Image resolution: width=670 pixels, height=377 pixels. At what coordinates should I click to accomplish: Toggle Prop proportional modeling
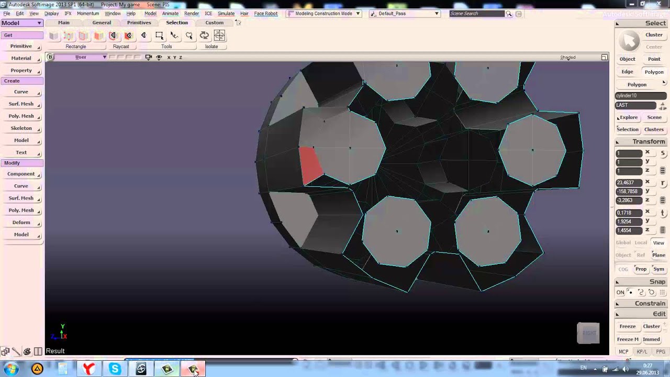[641, 269]
